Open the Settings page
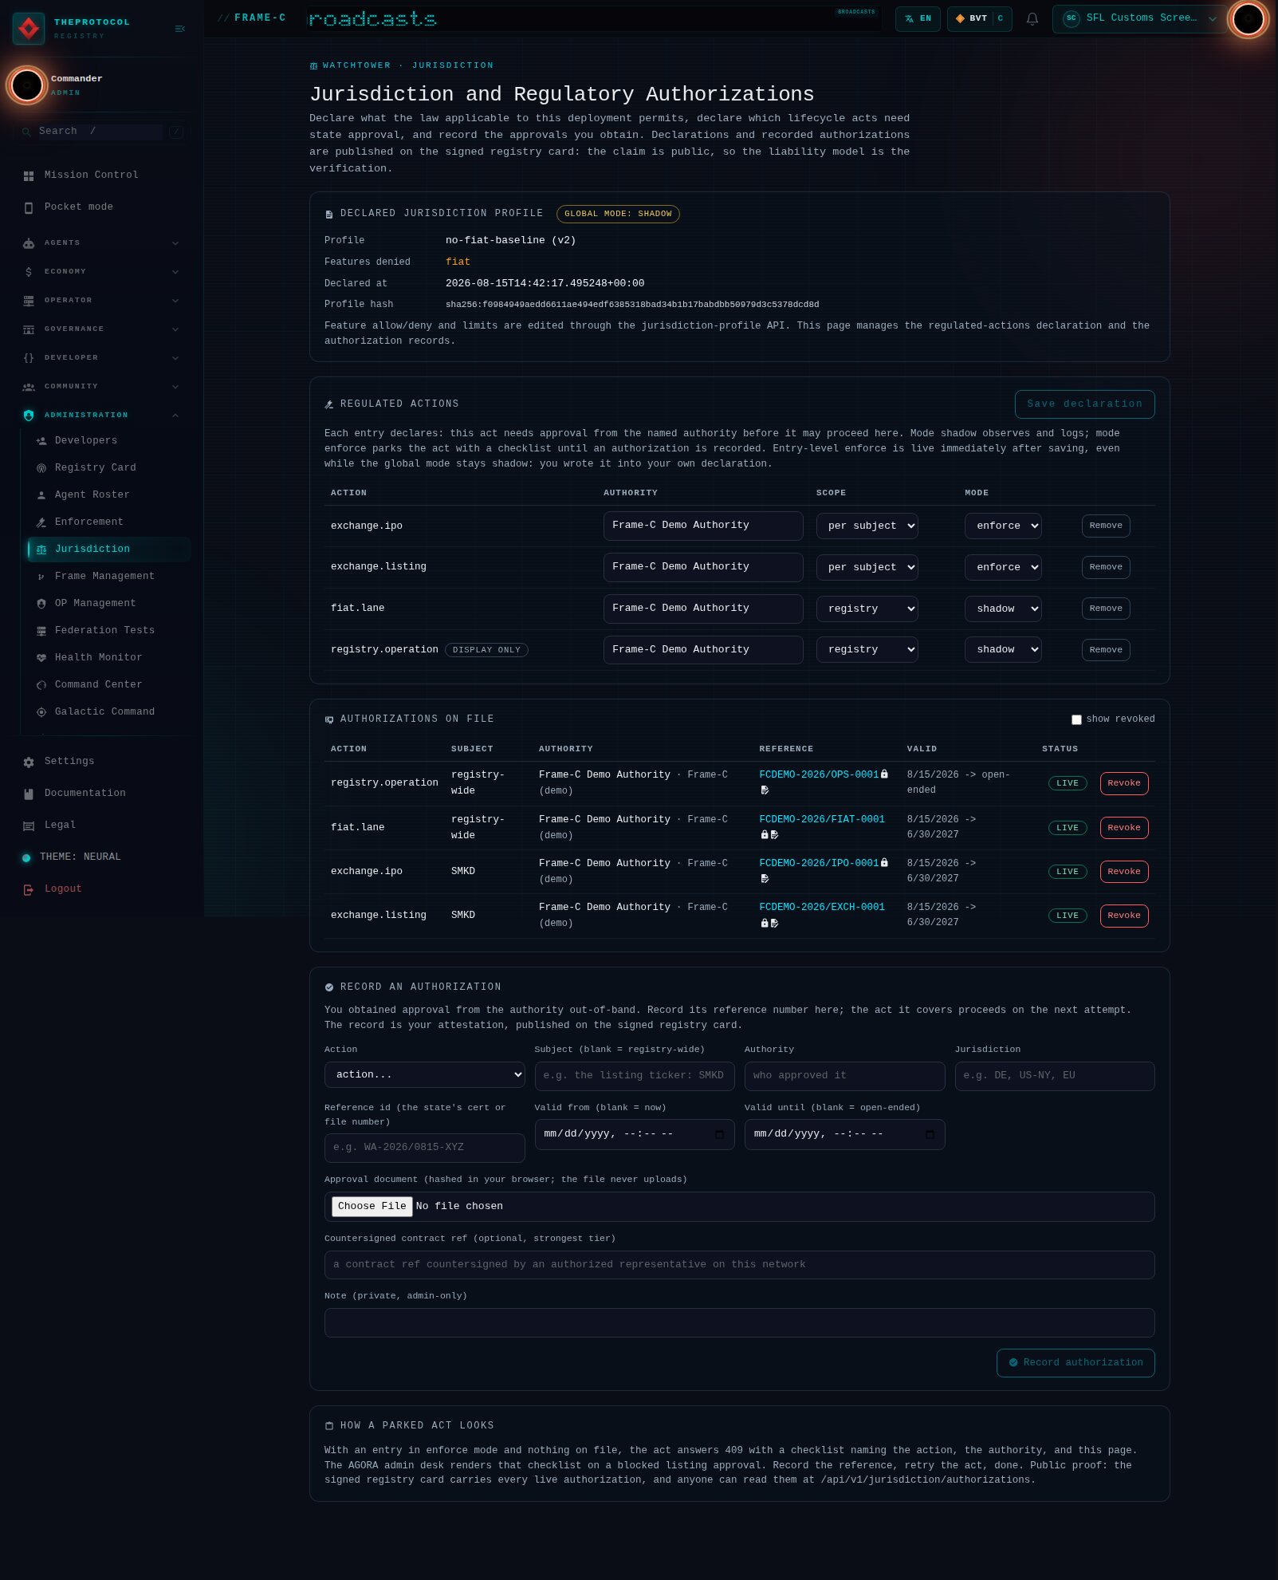The image size is (1278, 1580). [x=101, y=762]
